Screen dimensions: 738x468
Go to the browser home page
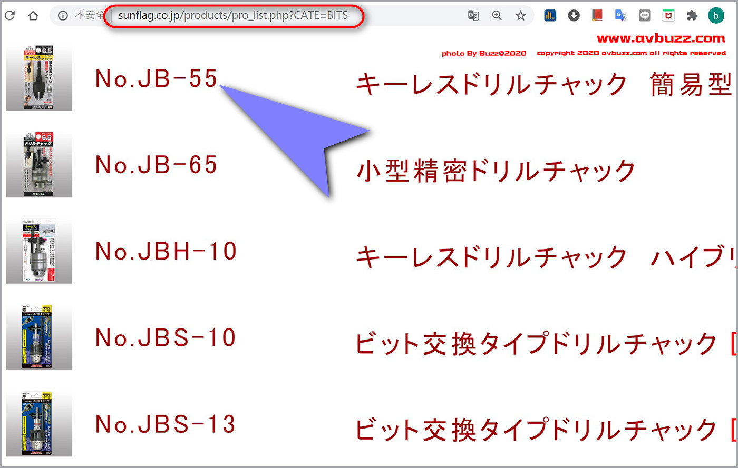tap(33, 16)
